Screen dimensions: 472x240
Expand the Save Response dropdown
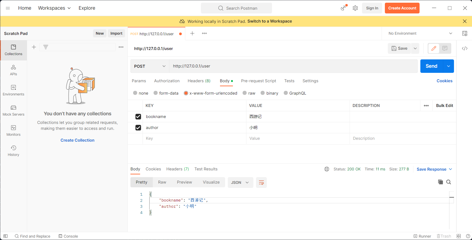(x=434, y=169)
